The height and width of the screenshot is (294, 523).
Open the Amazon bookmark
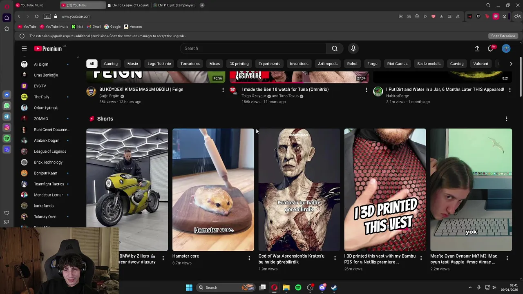pos(133,27)
